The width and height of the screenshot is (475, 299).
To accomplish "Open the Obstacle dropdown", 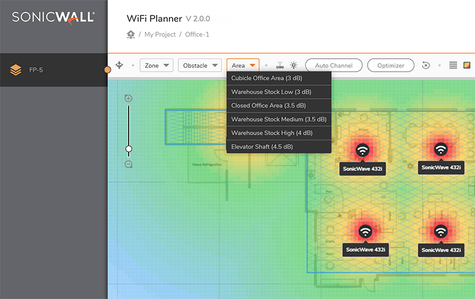I will (x=200, y=65).
